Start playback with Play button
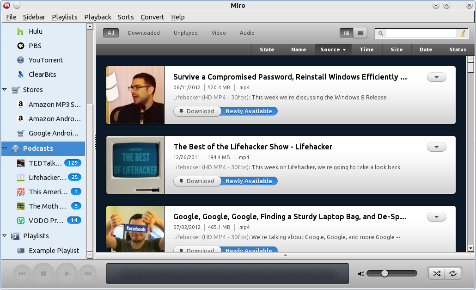 67,274
